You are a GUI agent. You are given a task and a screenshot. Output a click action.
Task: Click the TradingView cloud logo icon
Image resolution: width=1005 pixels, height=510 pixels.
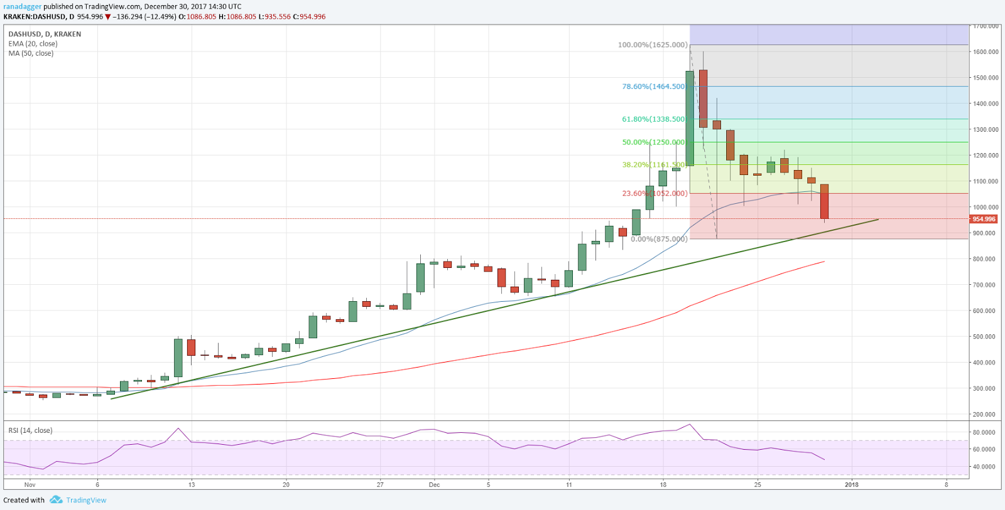56,500
